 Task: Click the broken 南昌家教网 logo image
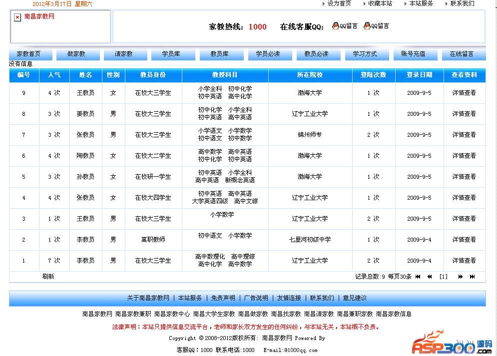[x=17, y=17]
